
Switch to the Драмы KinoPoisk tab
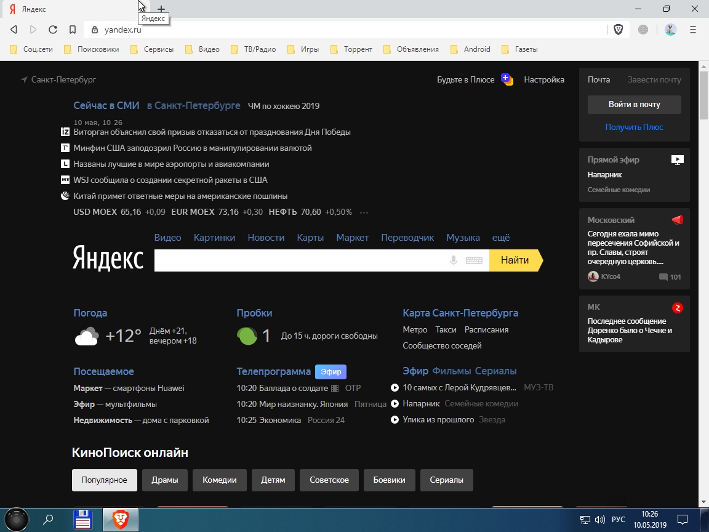click(x=164, y=480)
